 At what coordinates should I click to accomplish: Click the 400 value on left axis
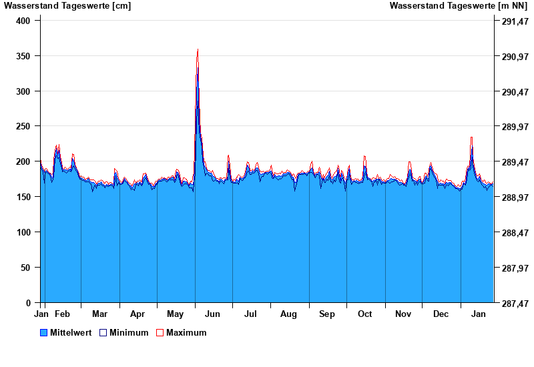(23, 21)
